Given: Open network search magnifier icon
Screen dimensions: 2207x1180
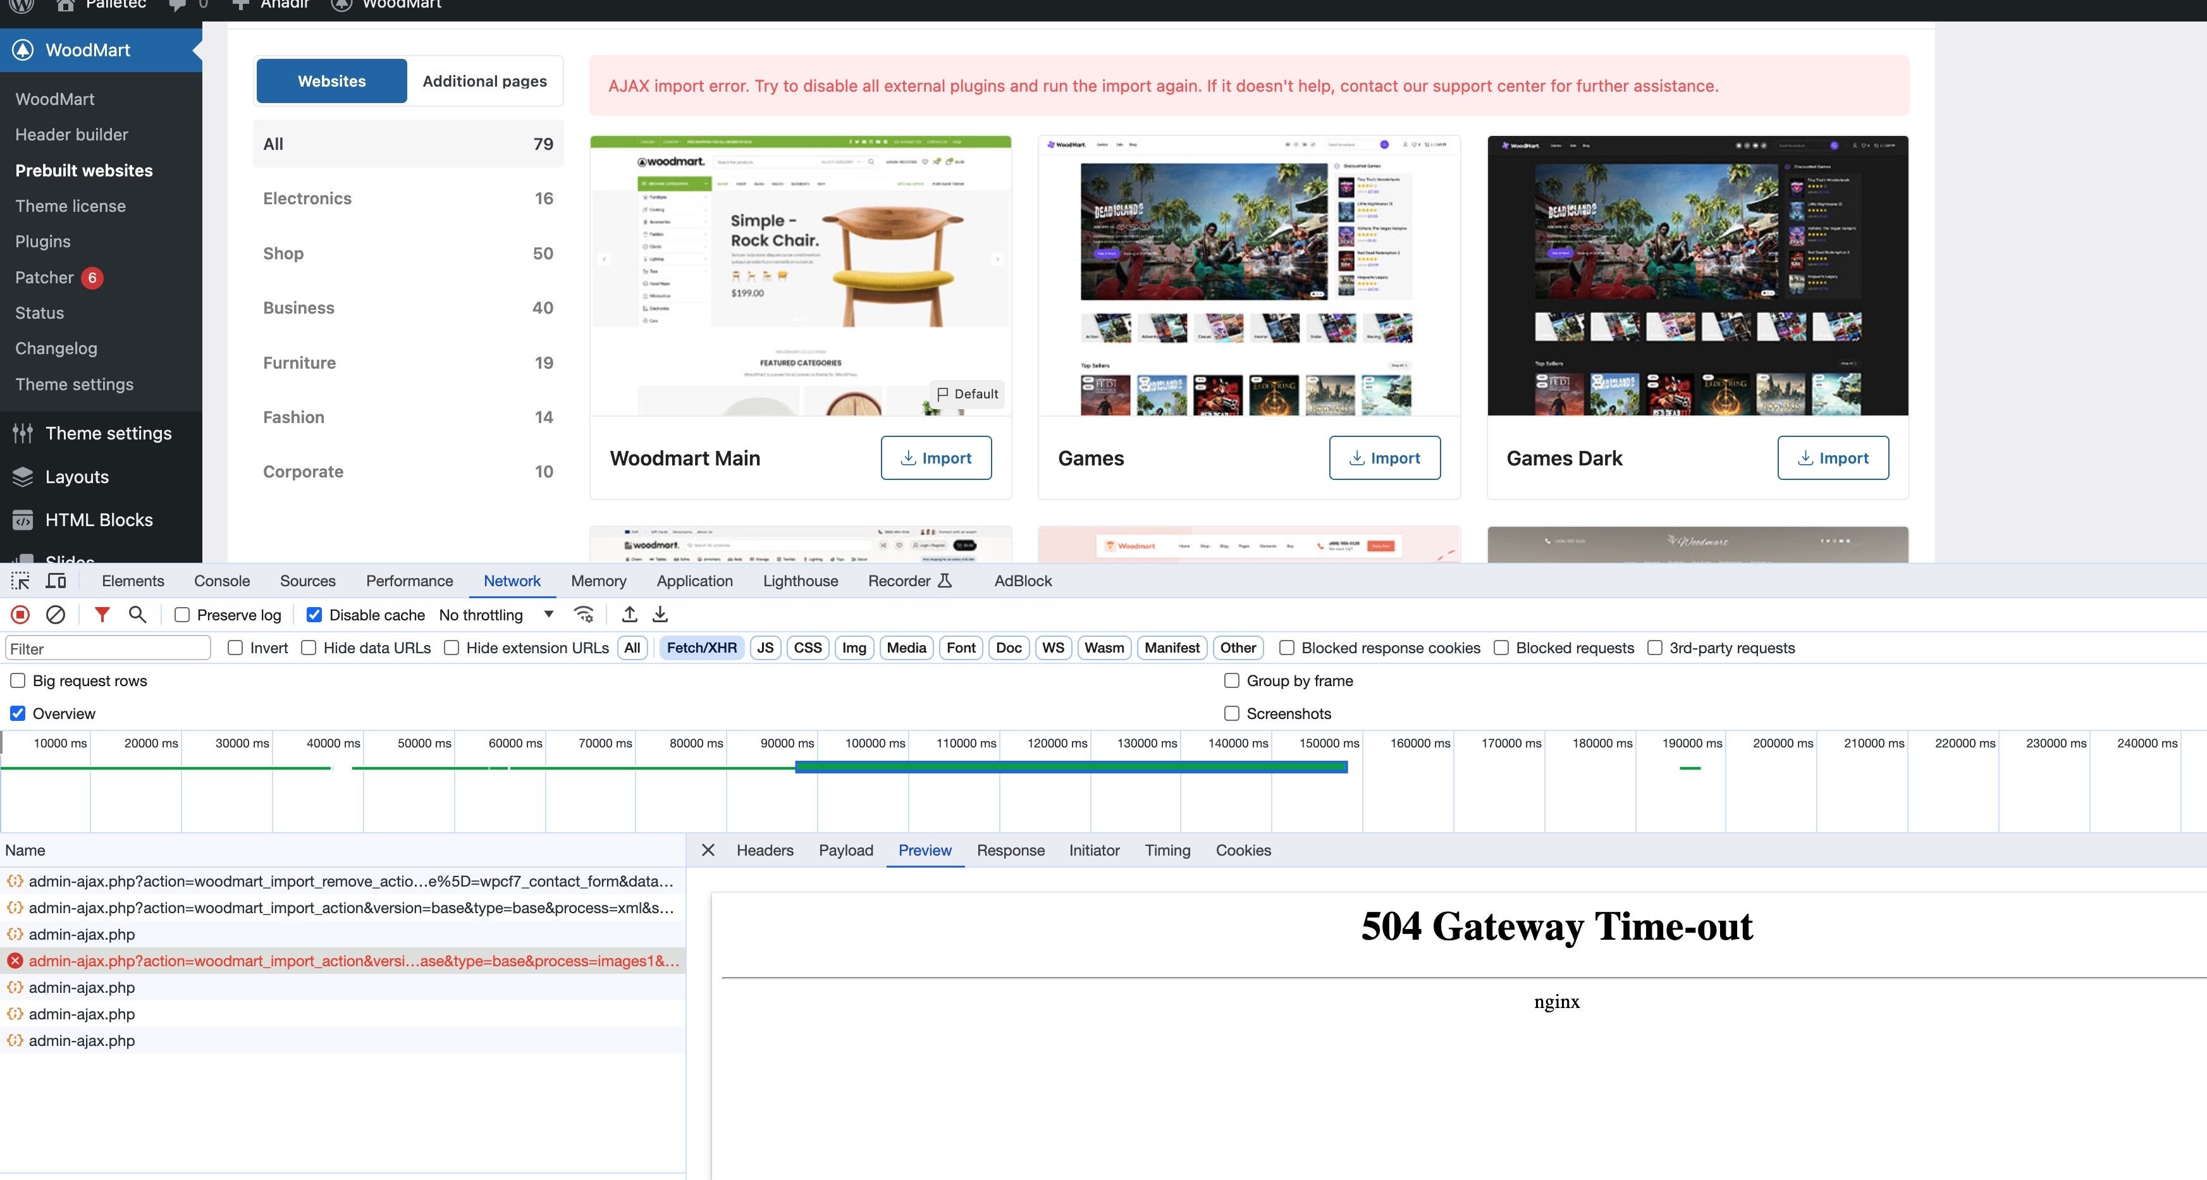Looking at the screenshot, I should pyautogui.click(x=137, y=615).
